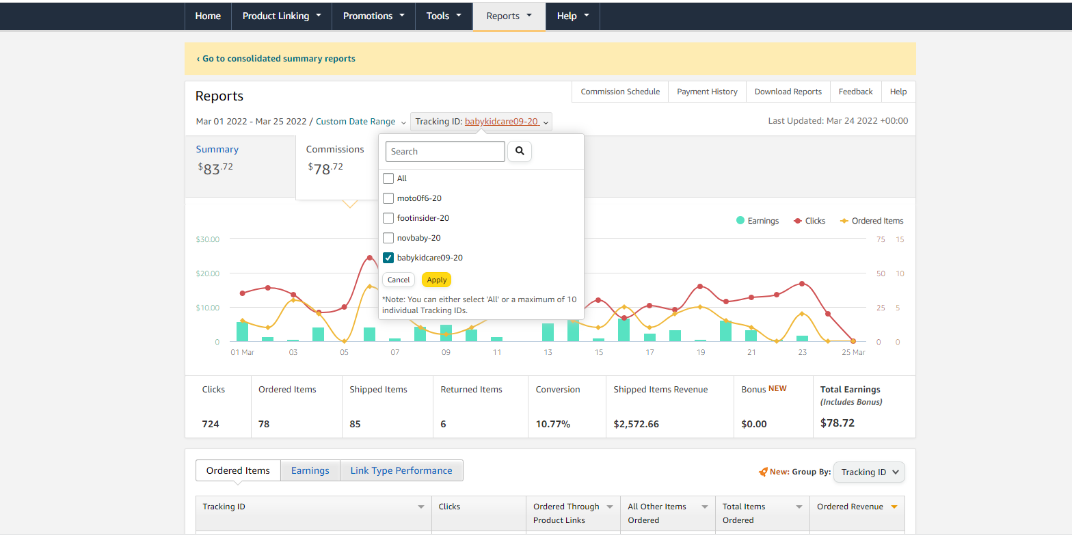Screen dimensions: 1072x536
Task: Switch to the Ordered Items tab
Action: [x=238, y=470]
